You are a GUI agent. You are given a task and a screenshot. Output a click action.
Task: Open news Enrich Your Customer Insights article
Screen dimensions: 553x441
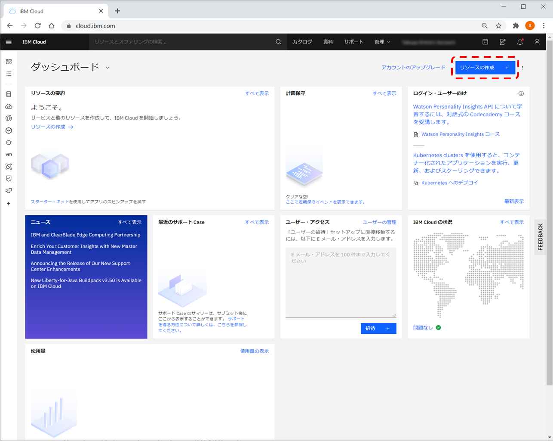pyautogui.click(x=84, y=249)
